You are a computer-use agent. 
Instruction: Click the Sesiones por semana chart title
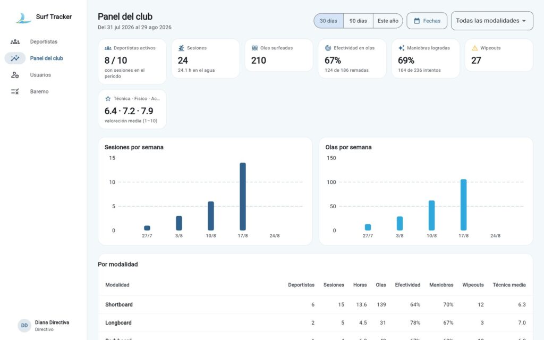134,147
